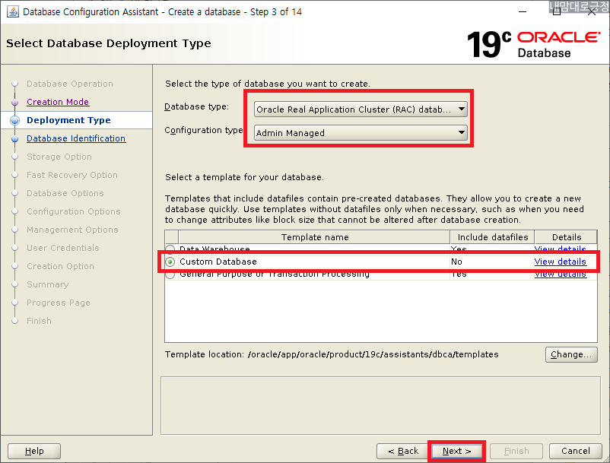Go to Database Identification step
The image size is (610, 463).
tap(76, 138)
